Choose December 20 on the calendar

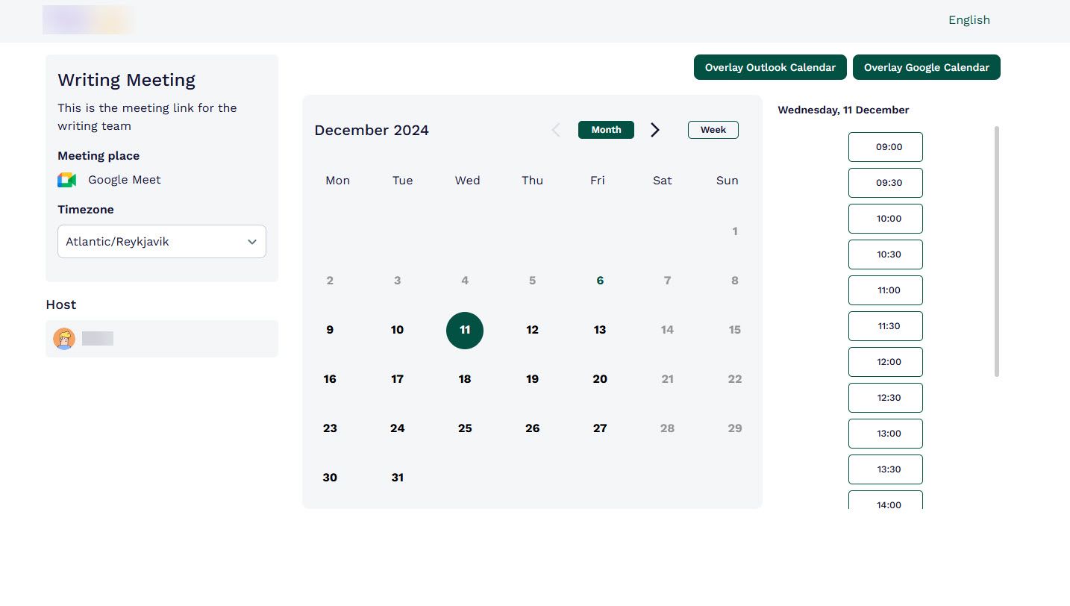pos(599,378)
